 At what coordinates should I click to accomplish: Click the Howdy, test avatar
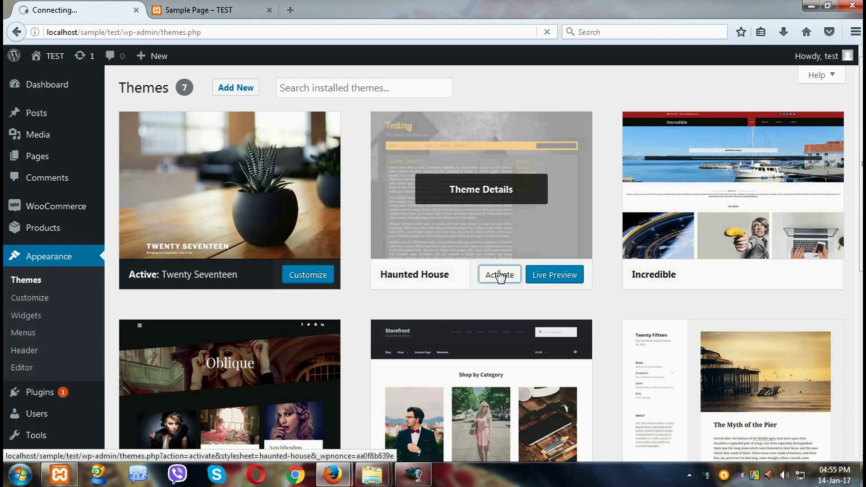tap(848, 55)
